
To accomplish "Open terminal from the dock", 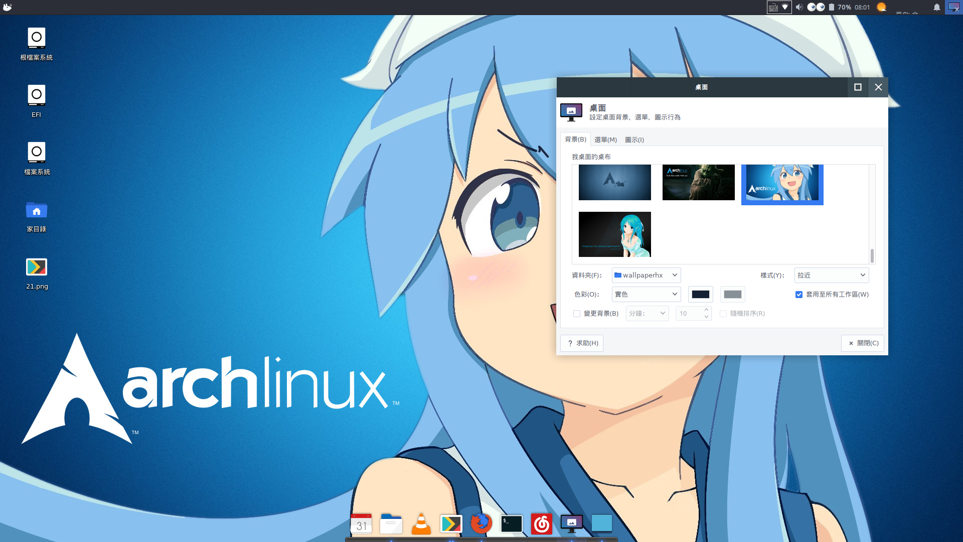I will pyautogui.click(x=512, y=524).
